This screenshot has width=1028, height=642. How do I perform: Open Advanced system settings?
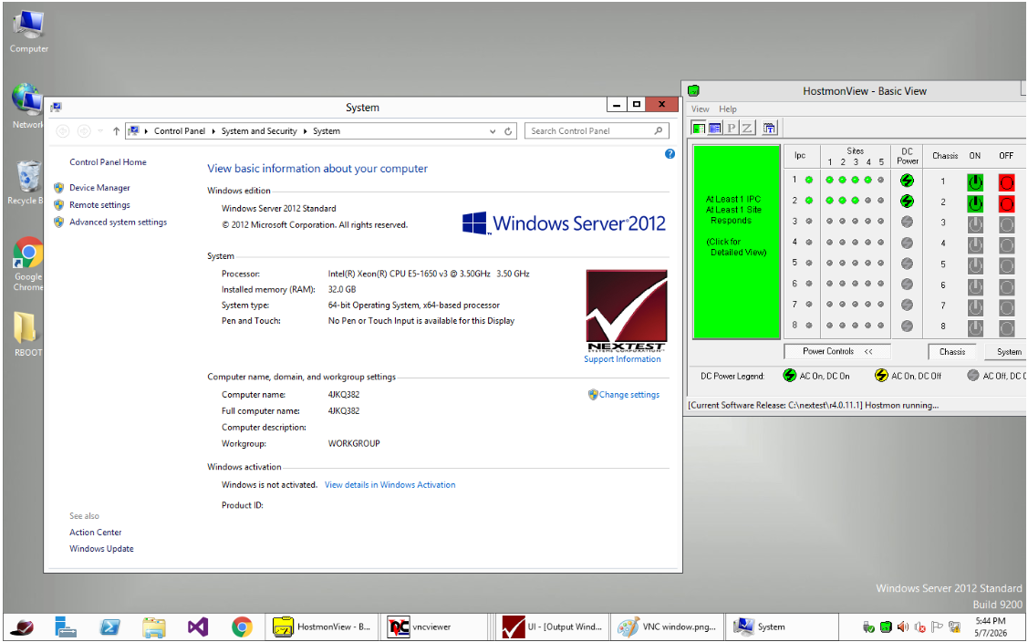pos(118,223)
